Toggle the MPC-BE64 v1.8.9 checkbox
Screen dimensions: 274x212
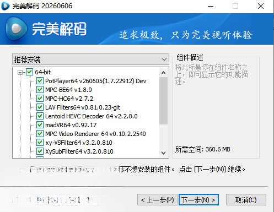pos(40,90)
